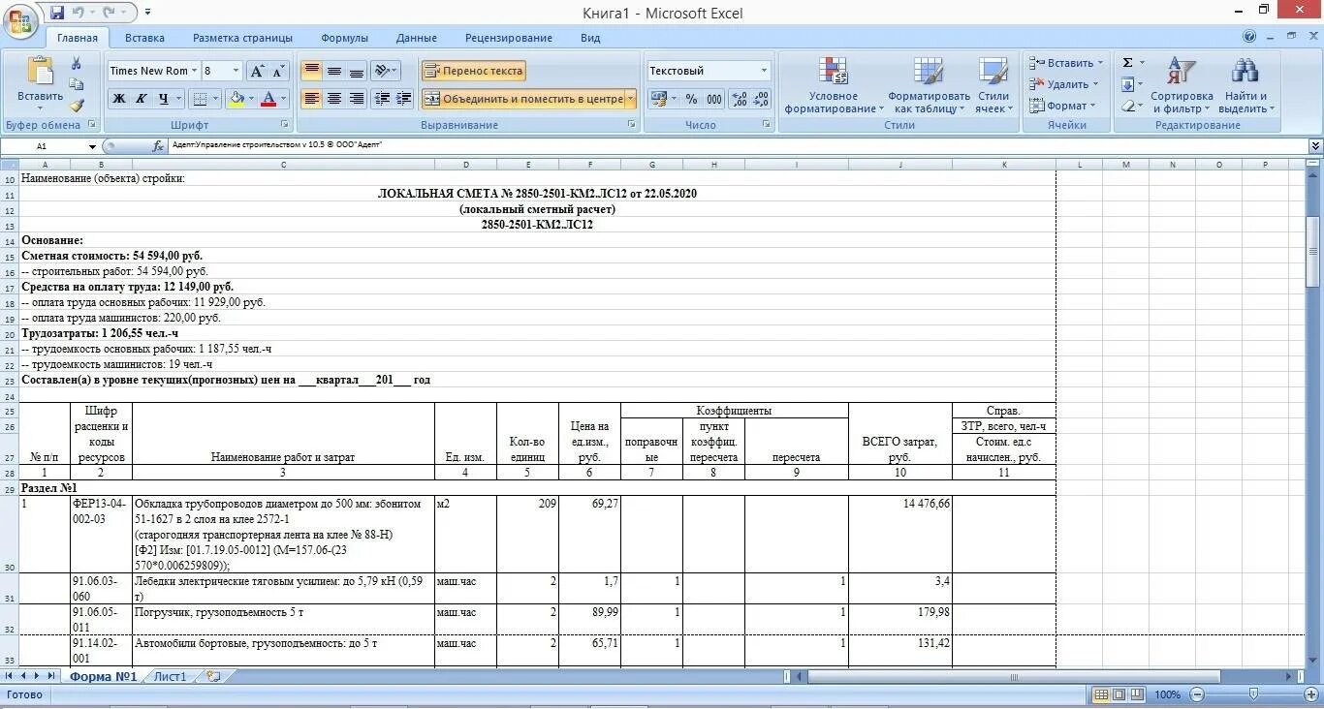Viewport: 1324px width, 709px height.
Task: Click Объединить и поместить в центре
Action: coord(522,99)
